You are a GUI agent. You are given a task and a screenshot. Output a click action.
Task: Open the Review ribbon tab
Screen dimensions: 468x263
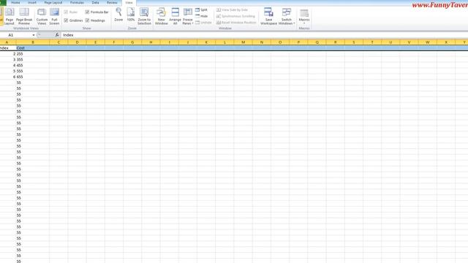[112, 3]
